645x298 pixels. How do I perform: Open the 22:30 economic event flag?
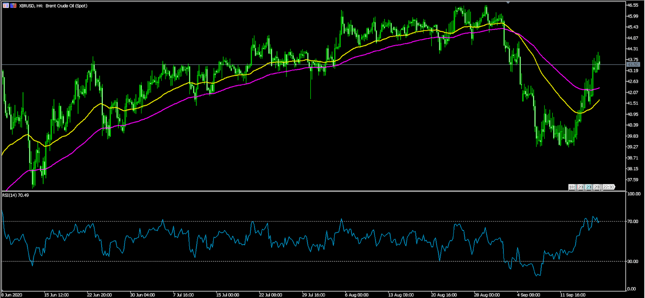click(x=608, y=187)
